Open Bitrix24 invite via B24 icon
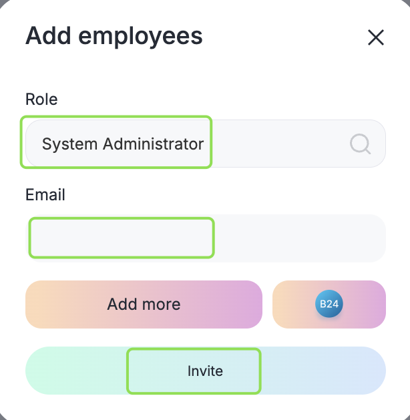The height and width of the screenshot is (420, 410). coord(329,304)
